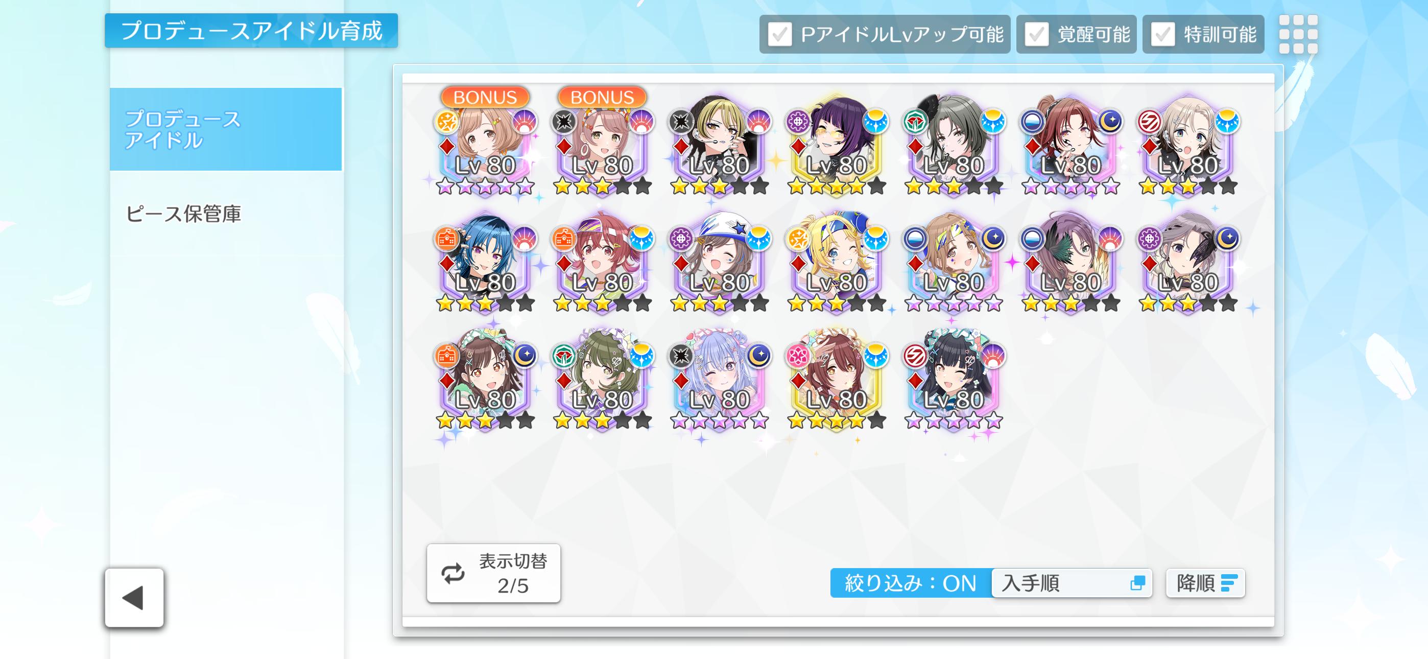This screenshot has height=659, width=1428.
Task: Select the idol wearing a white cap
Action: 720,263
